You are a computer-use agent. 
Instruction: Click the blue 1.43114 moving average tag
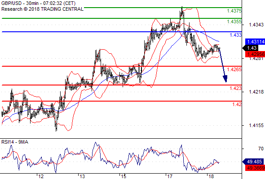(x=255, y=42)
